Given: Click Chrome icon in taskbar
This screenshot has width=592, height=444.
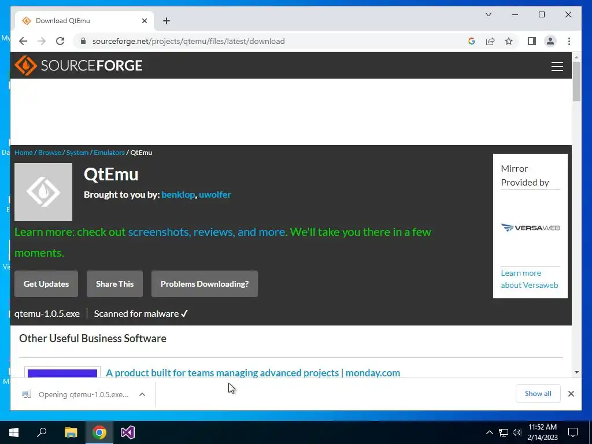Looking at the screenshot, I should pyautogui.click(x=99, y=432).
